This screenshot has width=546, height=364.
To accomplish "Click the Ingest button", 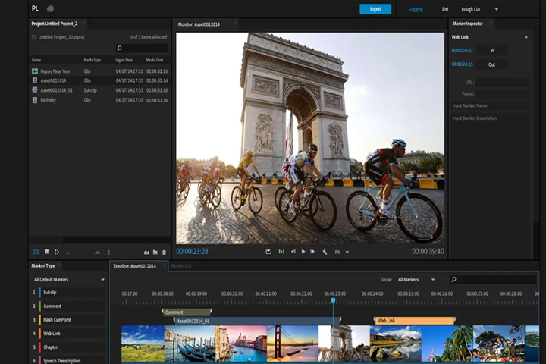I will click(x=375, y=9).
